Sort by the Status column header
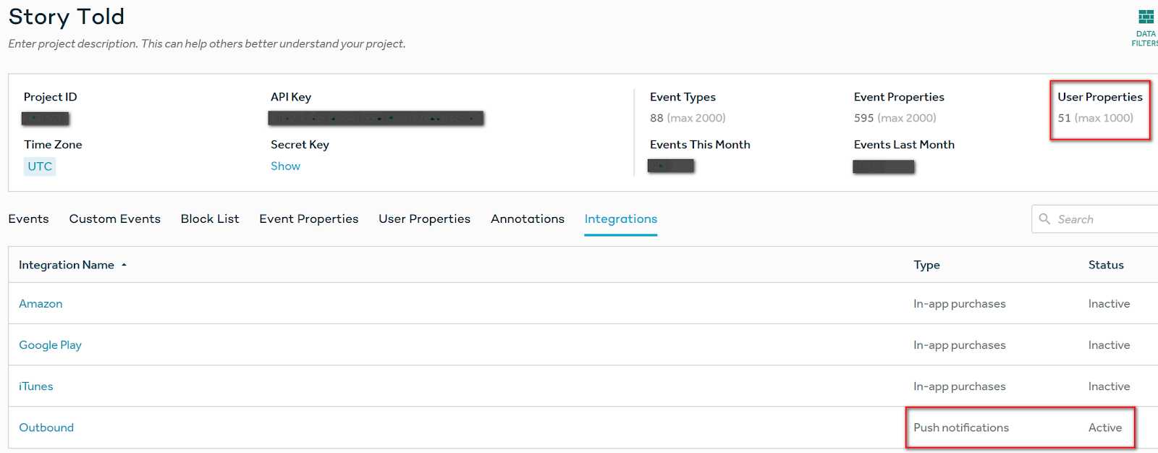The image size is (1158, 453). [1106, 265]
